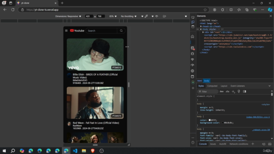Open the Application window icon in DevTools
274x154 pixels.
[192, 77]
